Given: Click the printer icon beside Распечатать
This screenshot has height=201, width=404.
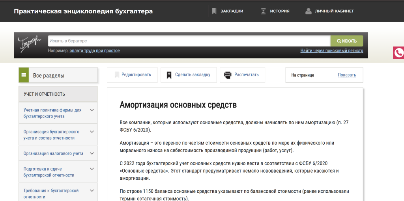Looking at the screenshot, I should click(x=228, y=75).
